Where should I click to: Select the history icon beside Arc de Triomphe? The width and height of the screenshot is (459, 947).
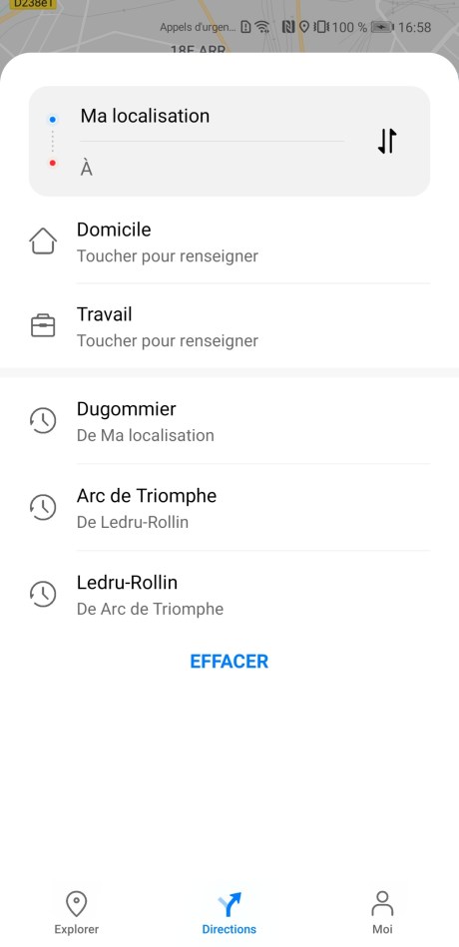point(43,507)
